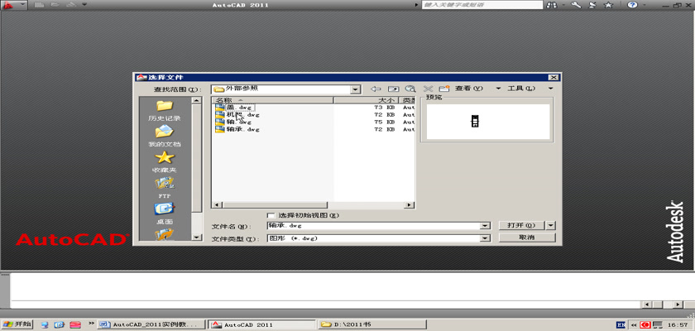Click the Plot icon in quick access toolbar
695x331 pixels.
coord(71,5)
